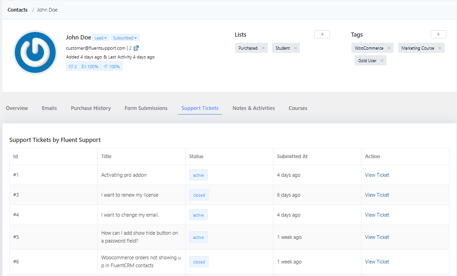
Task: Open the Form Submissions tab
Action: tap(146, 108)
